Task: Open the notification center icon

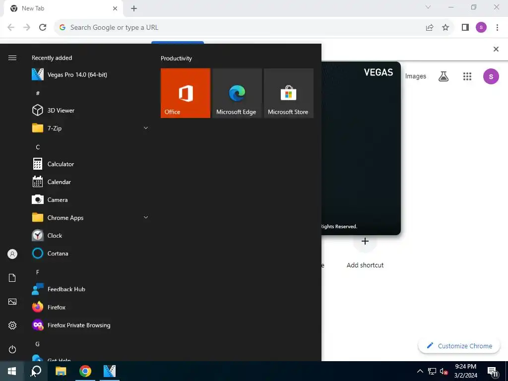Action: coord(493,371)
